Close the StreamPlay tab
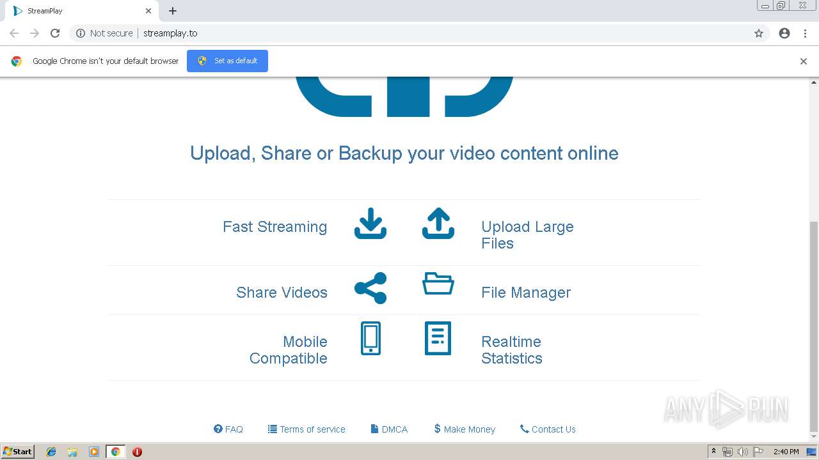Viewport: 819px width, 460px height. point(148,11)
